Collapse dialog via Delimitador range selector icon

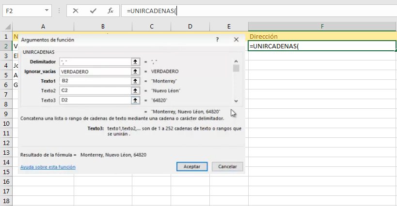coord(135,62)
